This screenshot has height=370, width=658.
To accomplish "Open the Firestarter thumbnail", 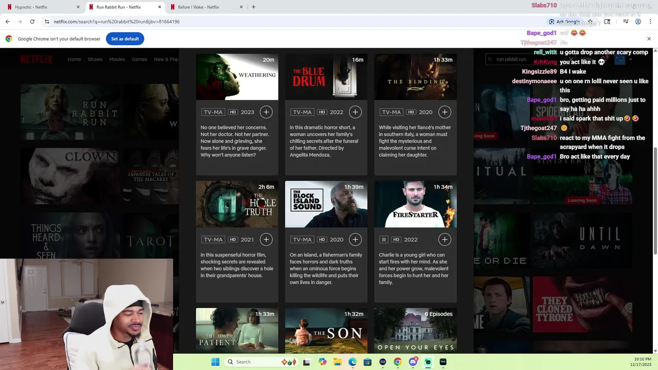I will pyautogui.click(x=415, y=204).
